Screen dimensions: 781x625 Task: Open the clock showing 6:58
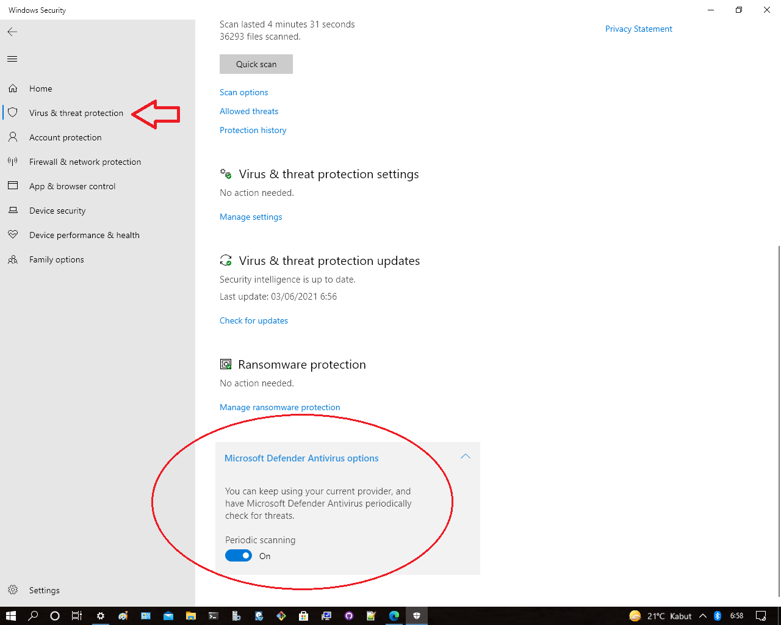coord(737,616)
